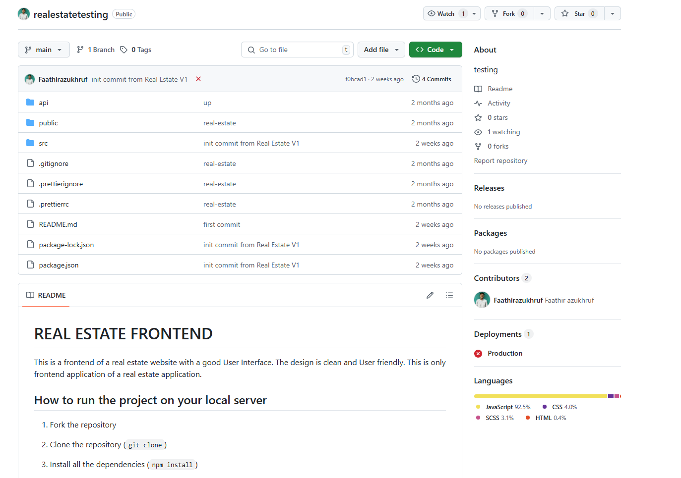Open the package-lock.json file name
Image resolution: width=681 pixels, height=478 pixels.
click(66, 245)
